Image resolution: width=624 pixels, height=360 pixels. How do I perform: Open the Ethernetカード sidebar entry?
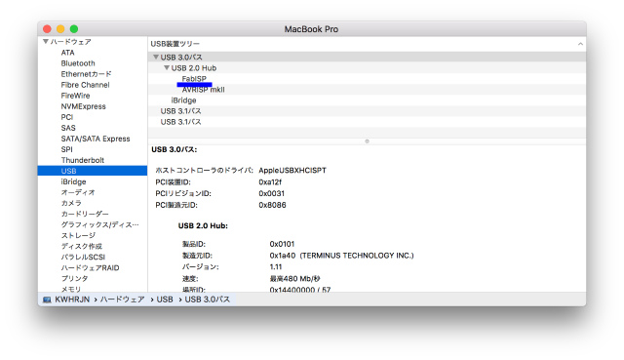coord(86,74)
